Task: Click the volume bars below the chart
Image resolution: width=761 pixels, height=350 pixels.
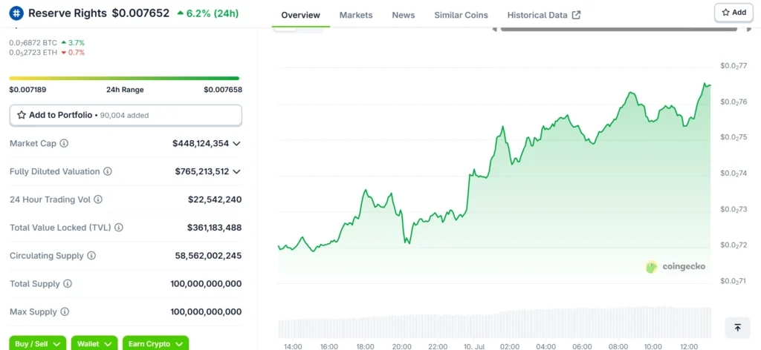Action: pyautogui.click(x=495, y=323)
